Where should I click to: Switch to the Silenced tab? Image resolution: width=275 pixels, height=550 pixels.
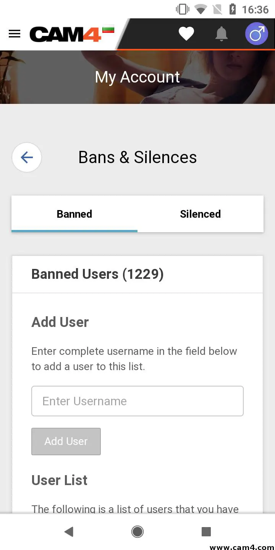200,214
